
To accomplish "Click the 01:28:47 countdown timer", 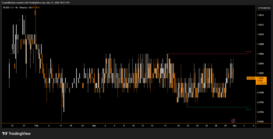I will [261, 83].
